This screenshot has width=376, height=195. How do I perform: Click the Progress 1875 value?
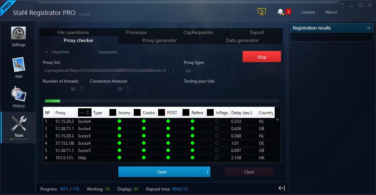(x=64, y=189)
